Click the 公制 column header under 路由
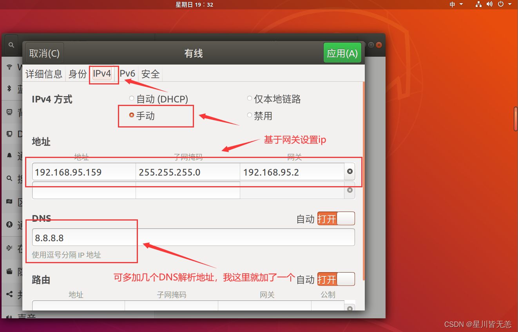Image resolution: width=518 pixels, height=332 pixels. tap(328, 294)
